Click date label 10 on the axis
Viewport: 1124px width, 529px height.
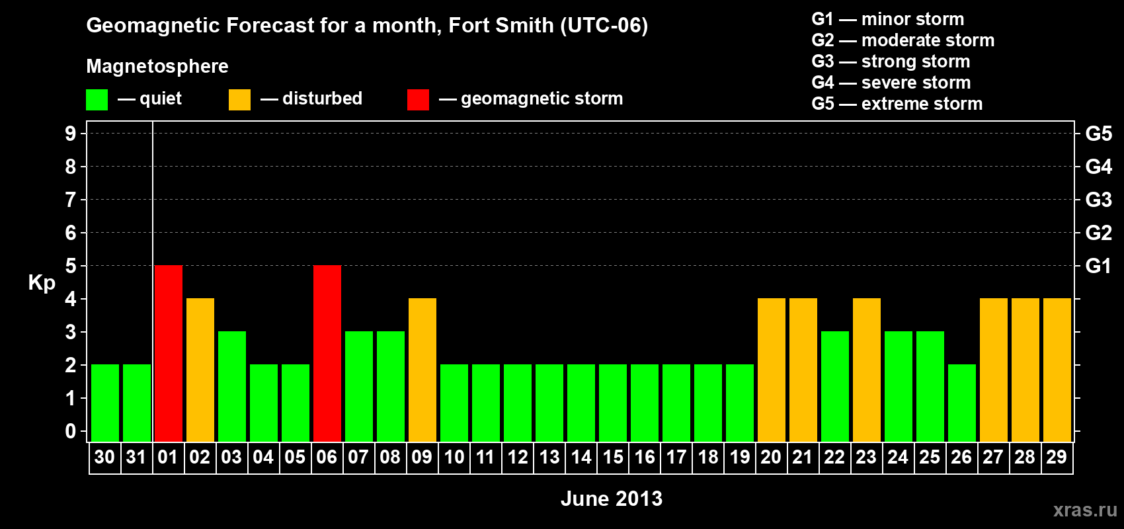coord(454,458)
